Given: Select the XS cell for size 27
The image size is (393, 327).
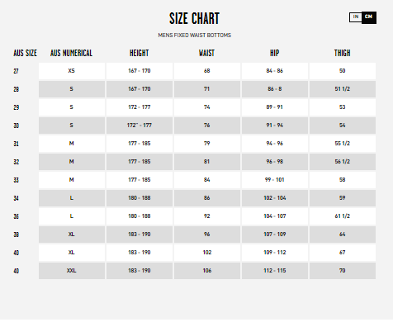Looking at the screenshot, I should pos(72,71).
